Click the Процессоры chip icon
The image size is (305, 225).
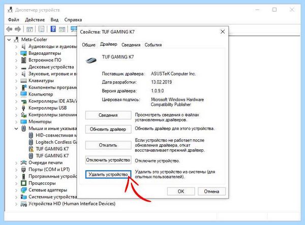pos(23,183)
